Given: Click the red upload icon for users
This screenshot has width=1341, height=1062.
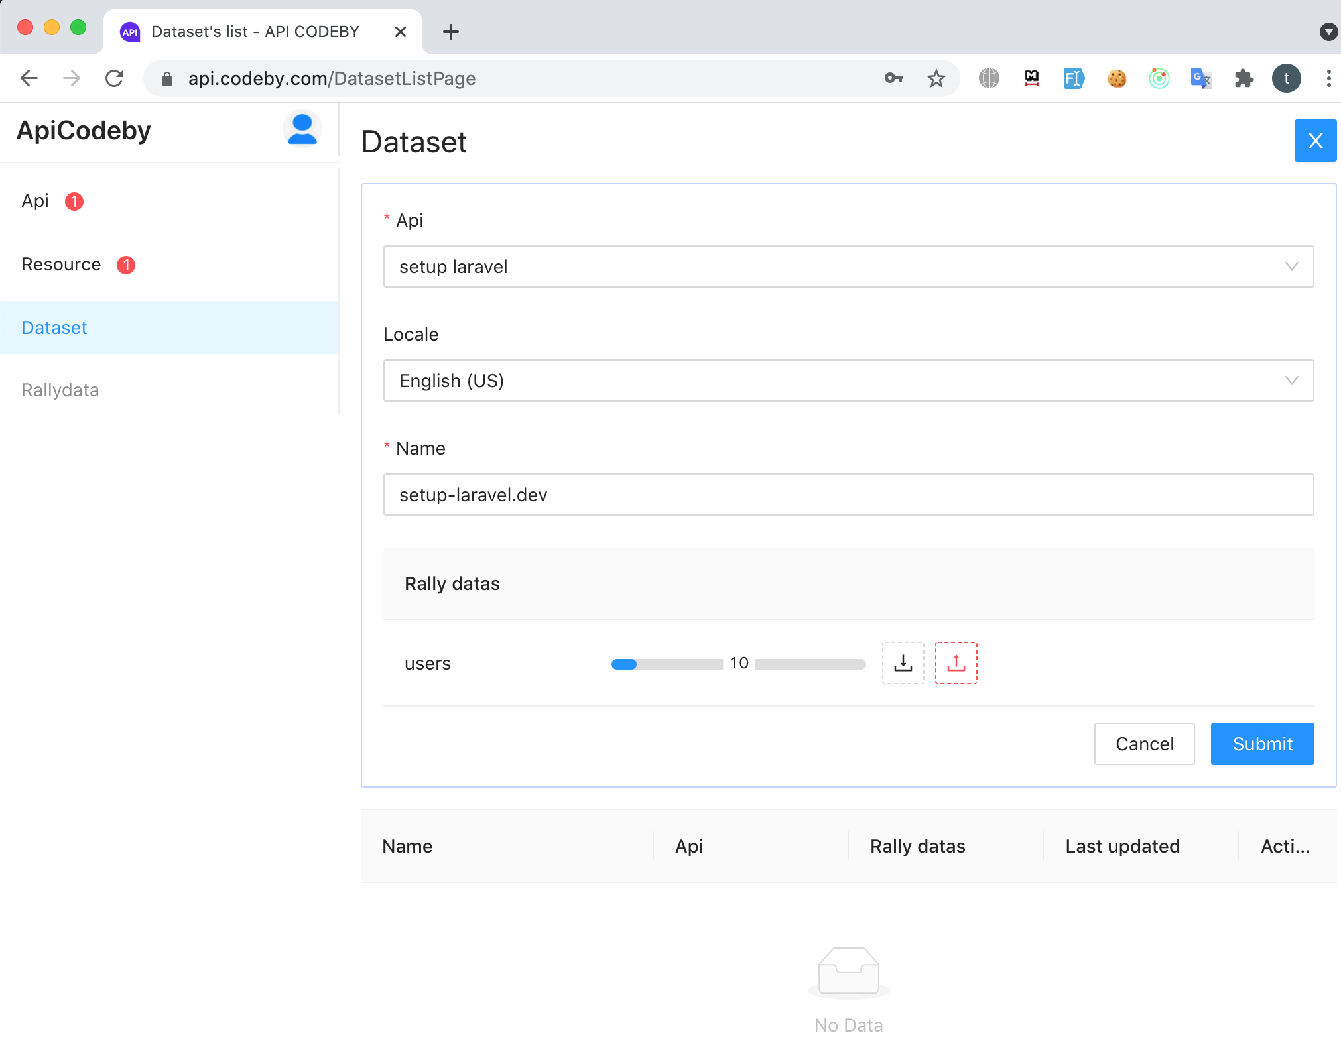Looking at the screenshot, I should tap(956, 663).
